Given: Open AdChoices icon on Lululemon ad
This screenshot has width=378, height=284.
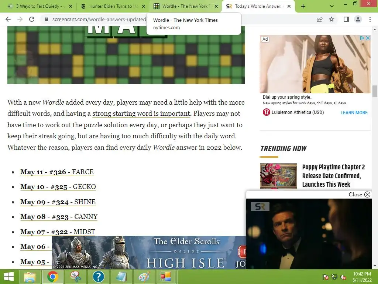Looking at the screenshot, I should tap(362, 38).
